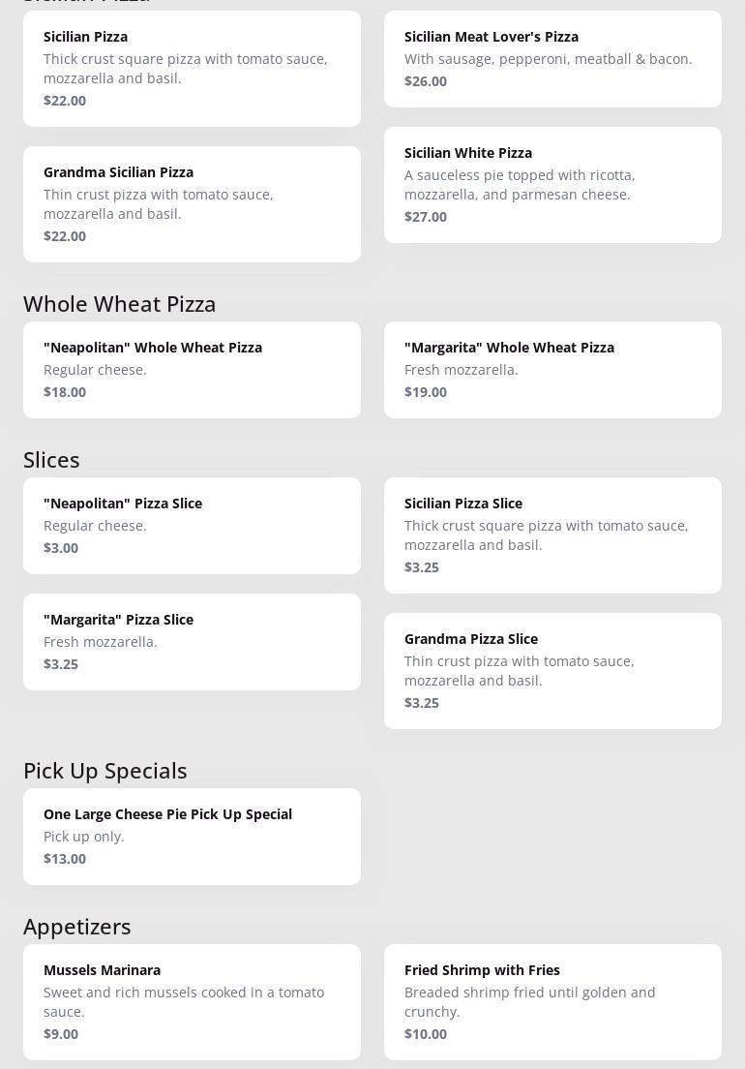Choose the Grandma Sicilian Pizza item
Screen dimensions: 745x1069
point(192,203)
